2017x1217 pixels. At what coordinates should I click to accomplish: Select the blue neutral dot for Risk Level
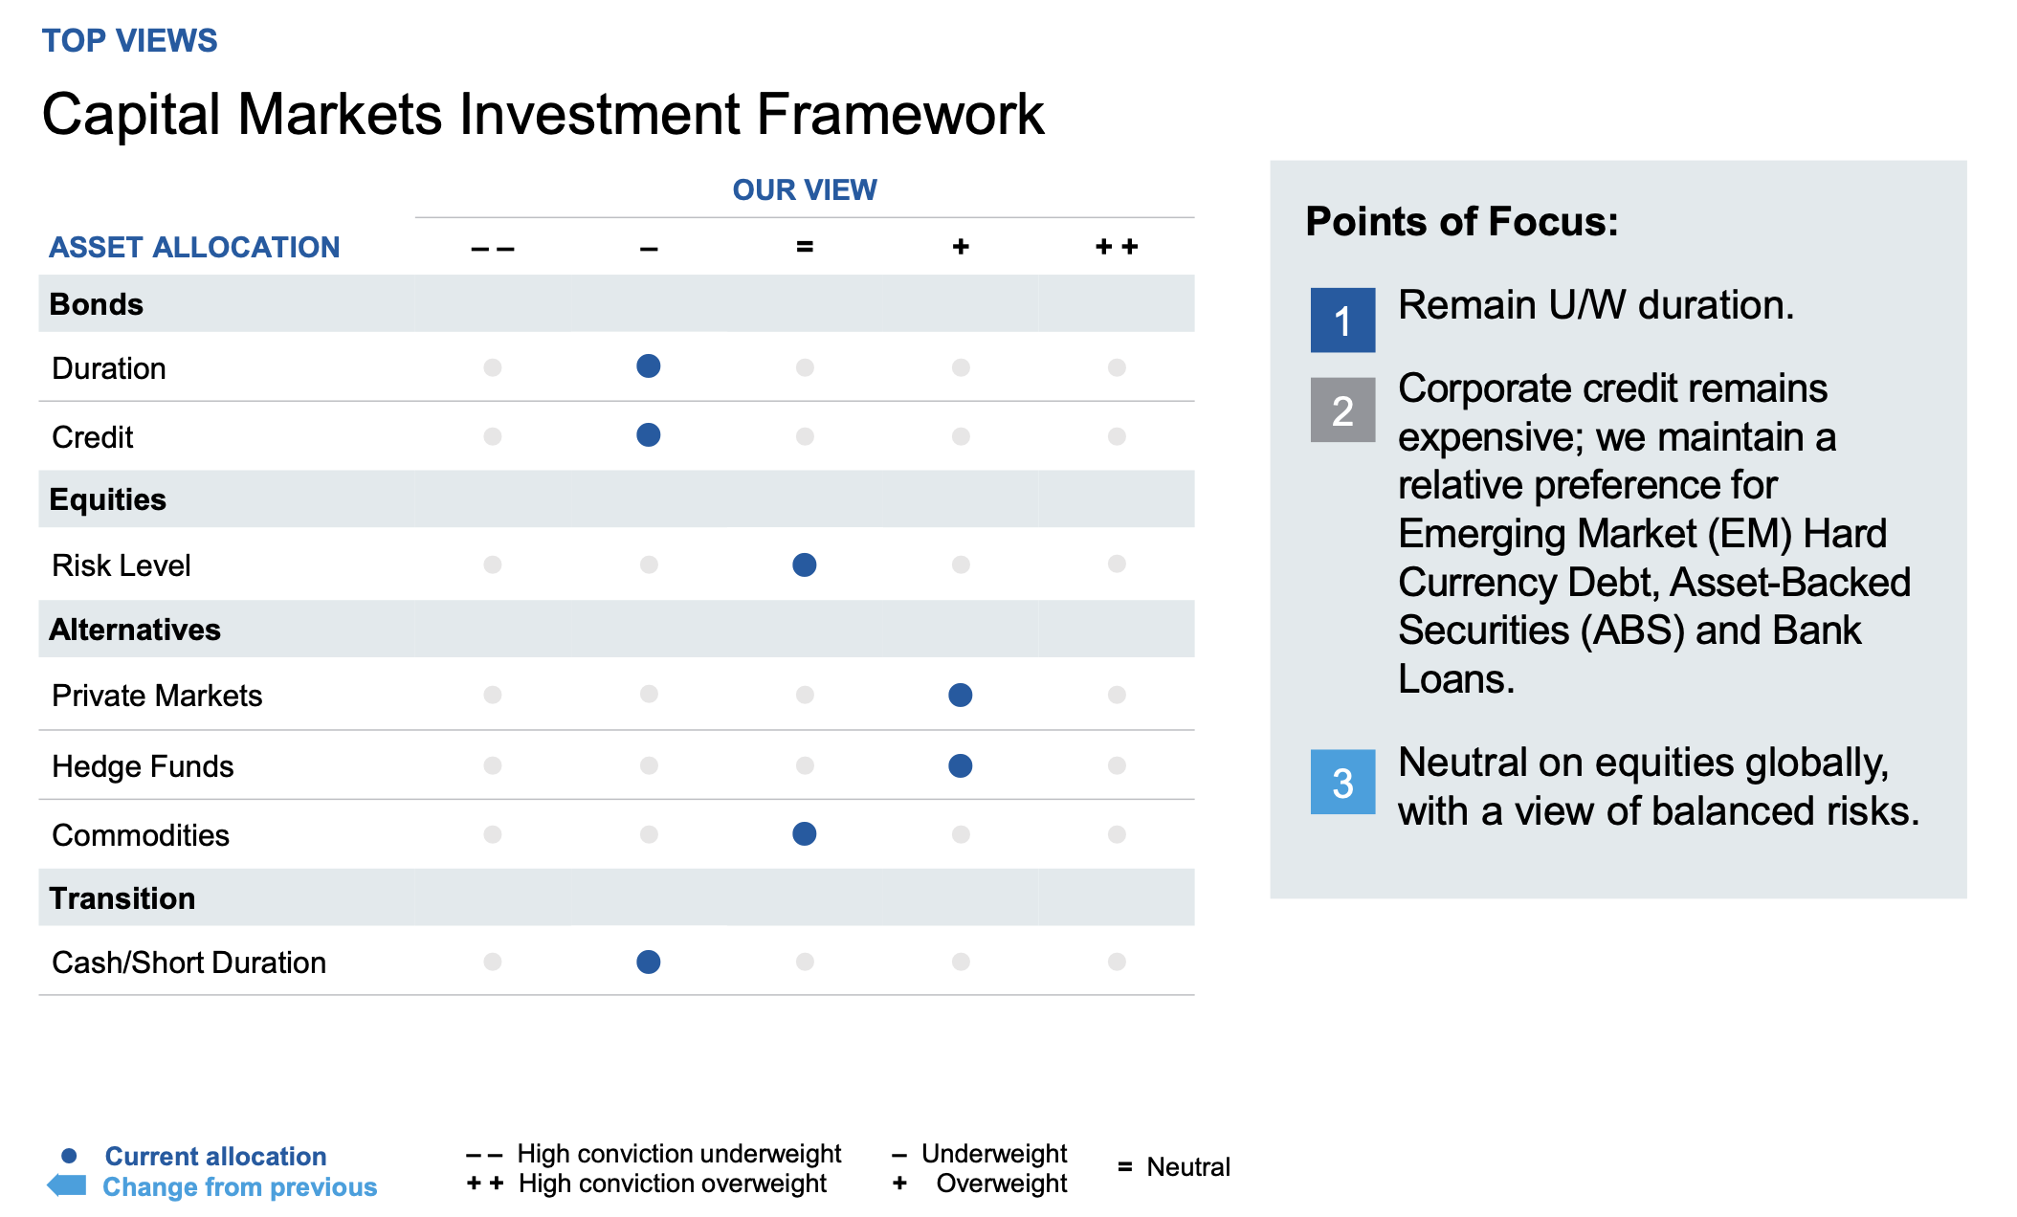tap(804, 564)
